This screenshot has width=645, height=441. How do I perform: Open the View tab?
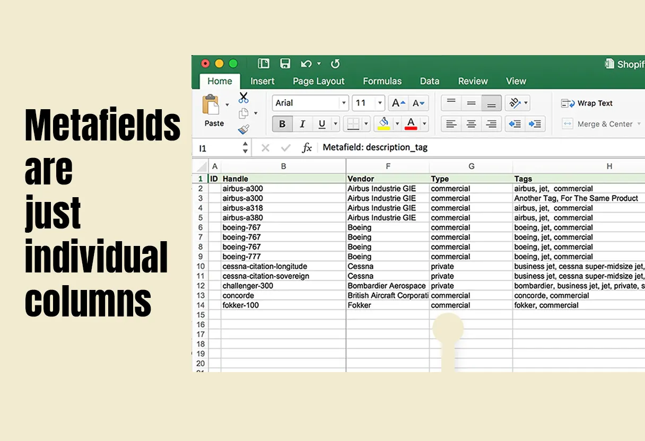pyautogui.click(x=516, y=81)
